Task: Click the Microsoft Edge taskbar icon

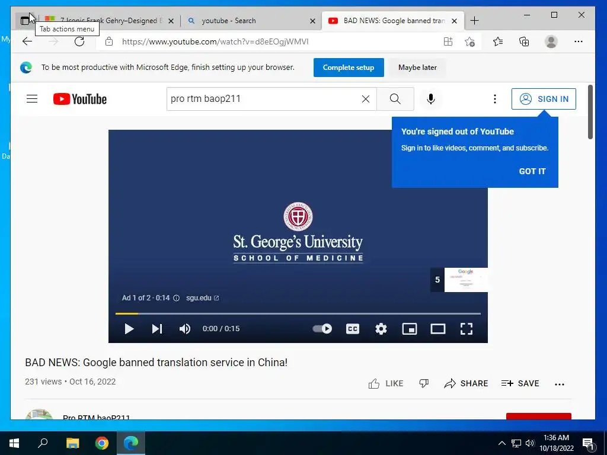Action: coord(131,443)
